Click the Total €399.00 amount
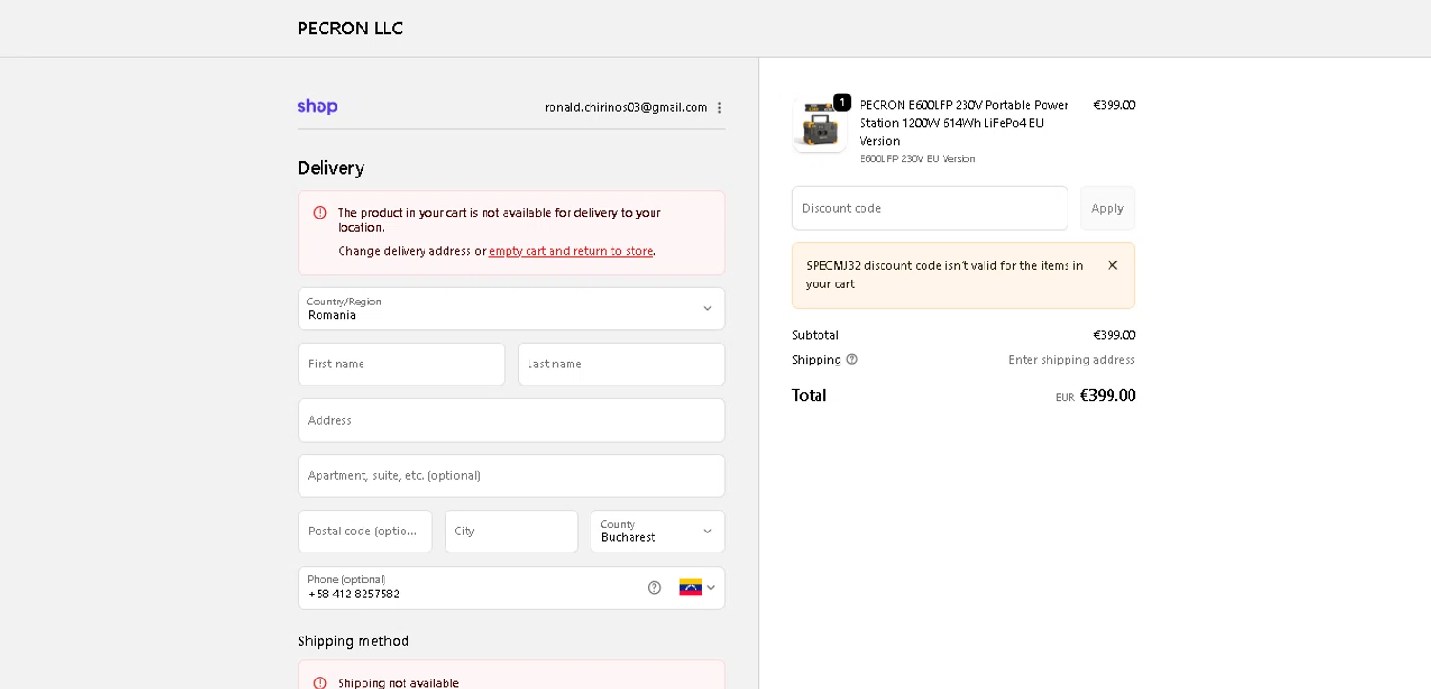Image resolution: width=1431 pixels, height=689 pixels. [x=1107, y=395]
